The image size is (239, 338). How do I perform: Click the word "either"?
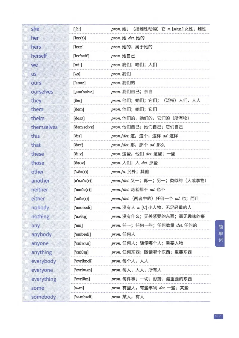click(38, 199)
